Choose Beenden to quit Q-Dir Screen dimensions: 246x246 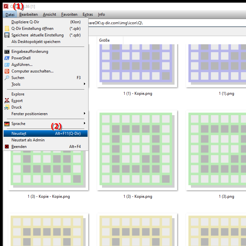[46, 147]
